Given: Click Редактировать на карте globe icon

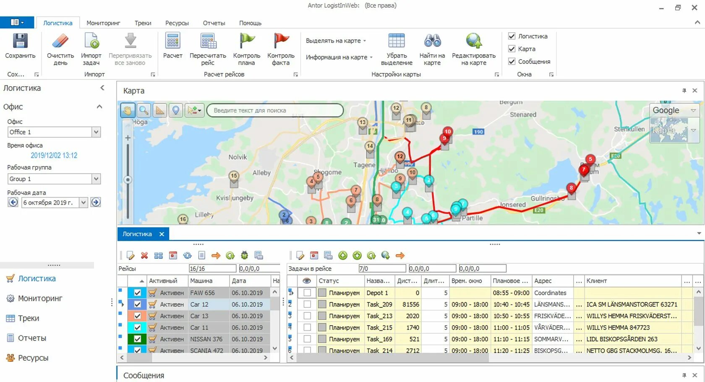Looking at the screenshot, I should tap(474, 41).
